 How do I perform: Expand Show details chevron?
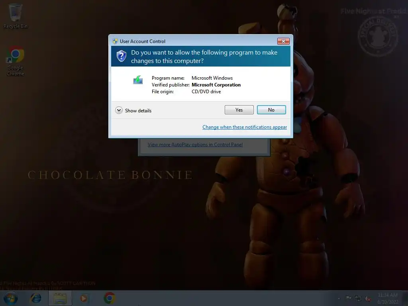119,110
